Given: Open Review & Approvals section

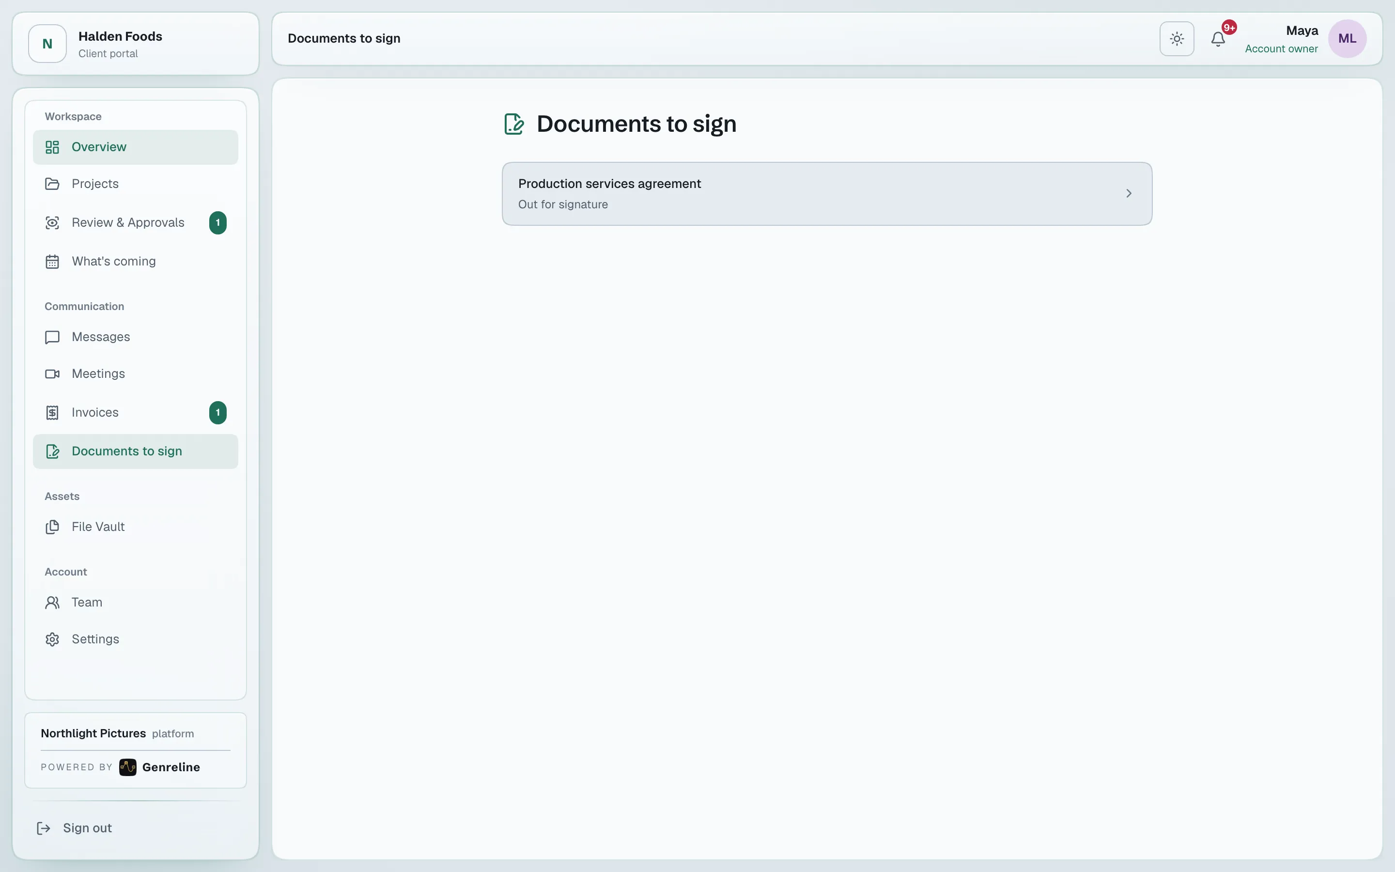Looking at the screenshot, I should point(136,223).
